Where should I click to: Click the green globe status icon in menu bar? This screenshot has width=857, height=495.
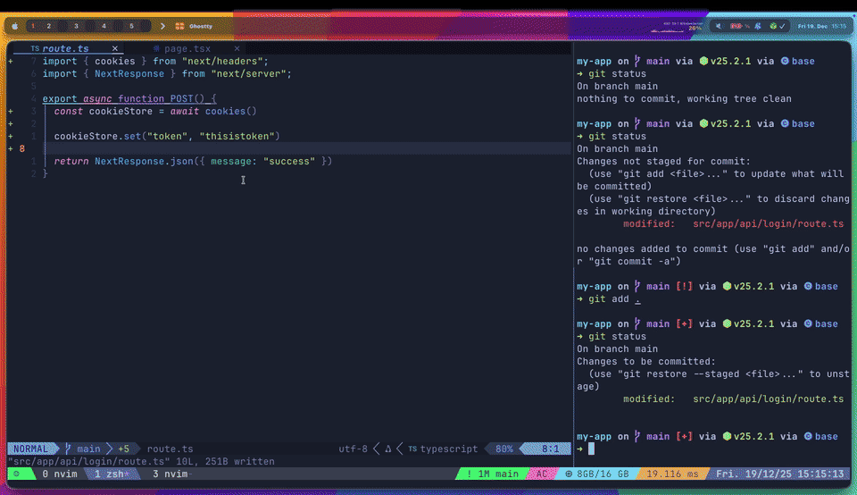pos(773,26)
